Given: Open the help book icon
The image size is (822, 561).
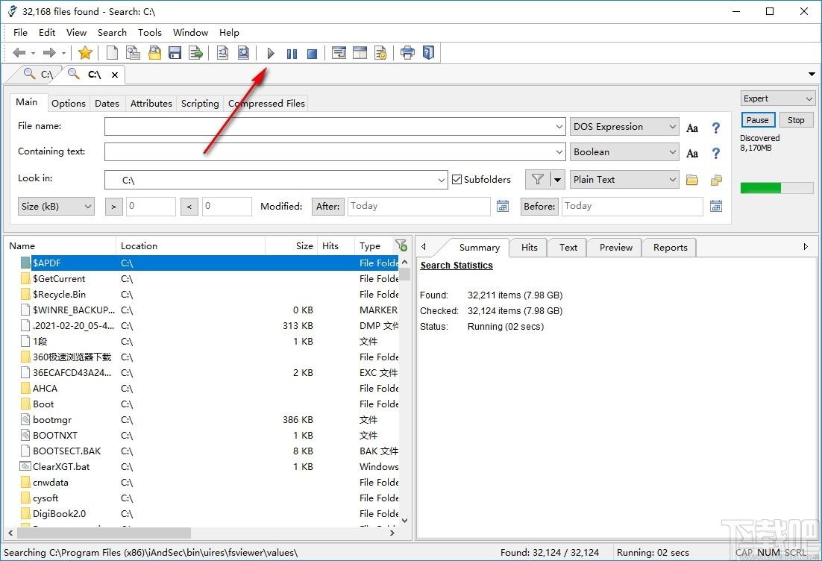Looking at the screenshot, I should point(428,53).
